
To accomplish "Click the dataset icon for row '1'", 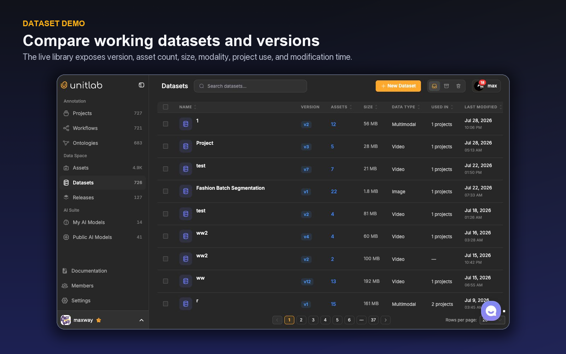I will (186, 124).
